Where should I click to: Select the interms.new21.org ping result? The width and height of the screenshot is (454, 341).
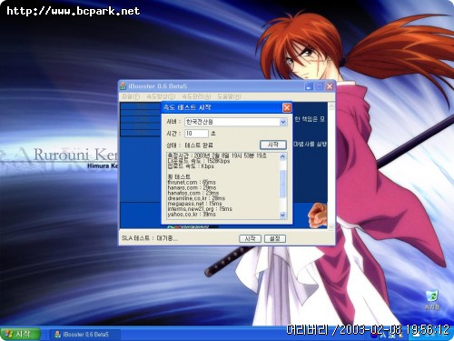200,209
